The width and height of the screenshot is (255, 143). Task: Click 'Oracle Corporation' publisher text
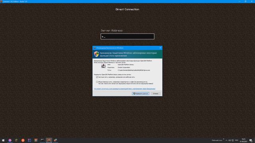pyautogui.click(x=124, y=67)
